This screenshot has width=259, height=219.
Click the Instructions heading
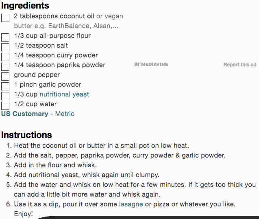tap(26, 135)
